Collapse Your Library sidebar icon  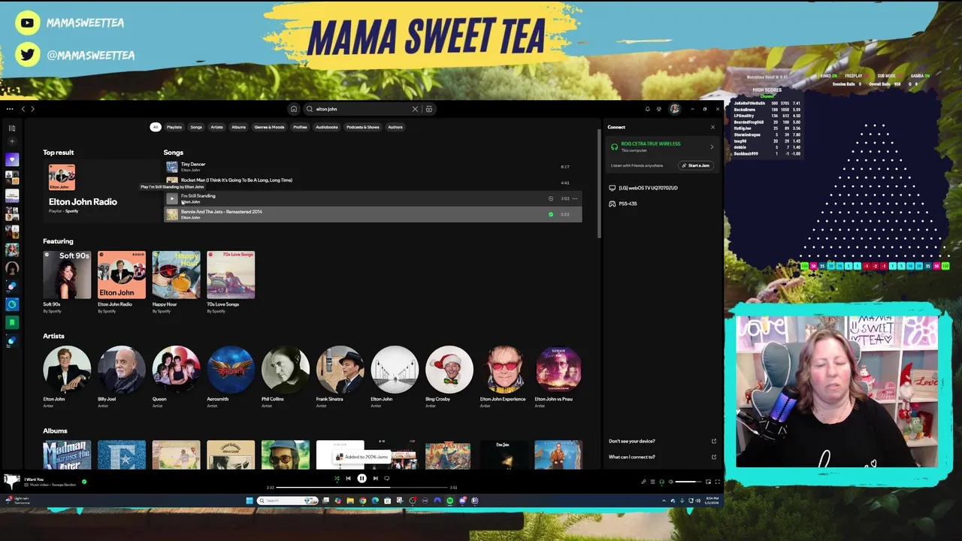click(x=12, y=128)
